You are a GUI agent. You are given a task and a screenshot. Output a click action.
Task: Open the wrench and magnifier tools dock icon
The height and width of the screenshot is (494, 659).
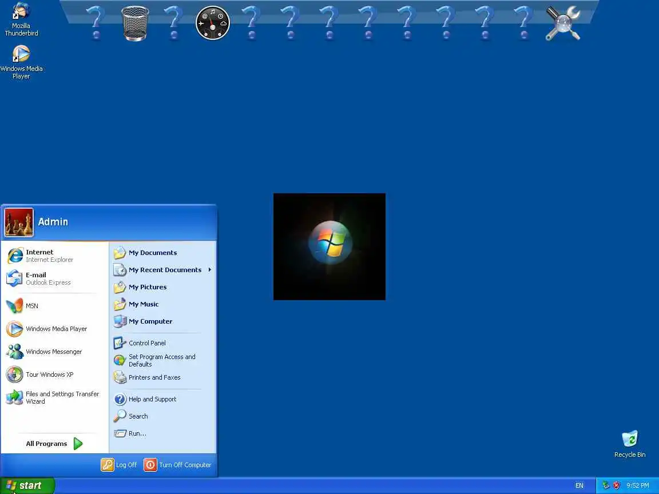coord(563,23)
